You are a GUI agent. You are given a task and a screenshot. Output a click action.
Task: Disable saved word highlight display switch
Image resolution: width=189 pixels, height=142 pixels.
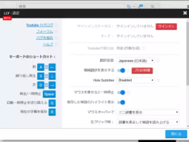[121, 102]
